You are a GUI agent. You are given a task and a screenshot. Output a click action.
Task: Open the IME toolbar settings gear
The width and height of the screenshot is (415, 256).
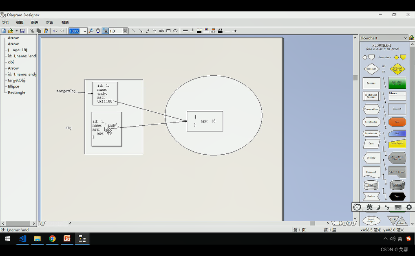click(x=409, y=207)
